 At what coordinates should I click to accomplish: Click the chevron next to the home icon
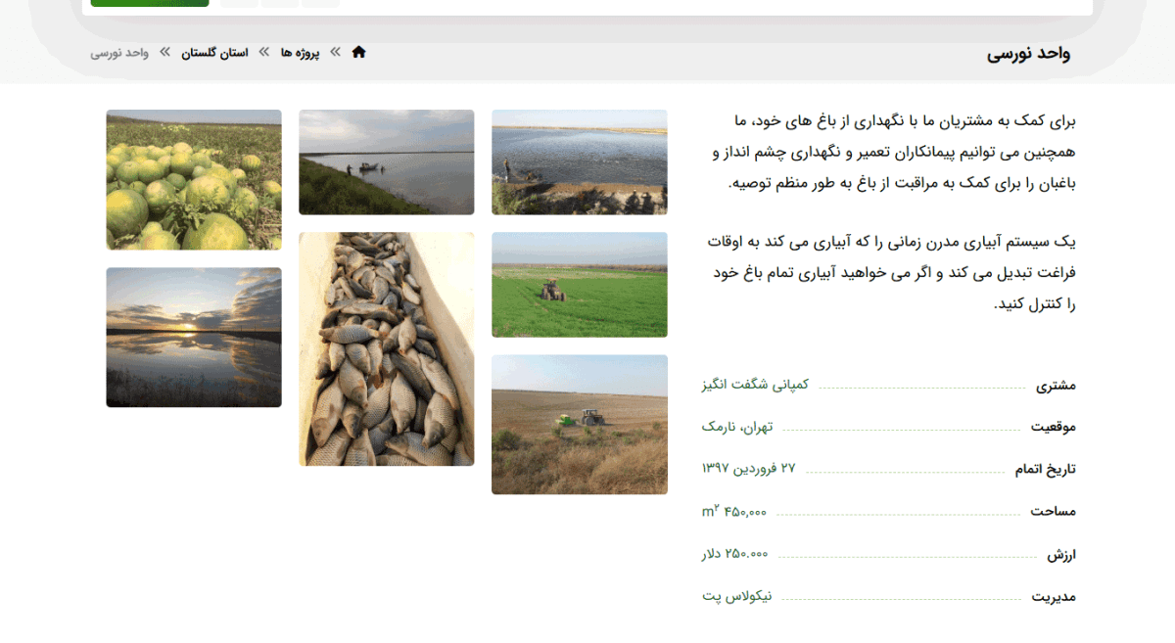click(x=338, y=52)
